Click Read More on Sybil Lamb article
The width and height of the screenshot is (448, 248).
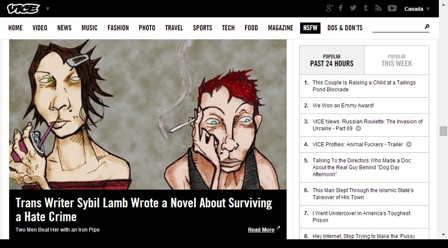(x=261, y=230)
